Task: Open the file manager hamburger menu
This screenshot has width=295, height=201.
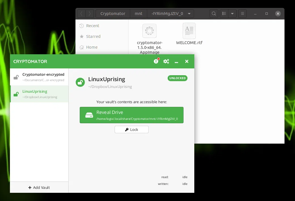Action: click(x=242, y=14)
